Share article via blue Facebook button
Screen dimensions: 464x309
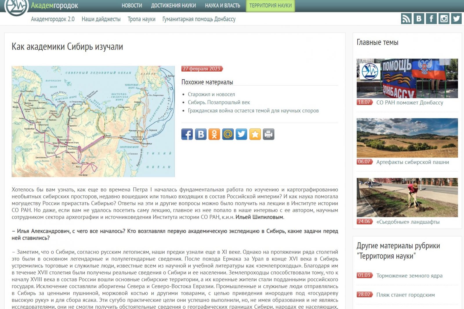click(x=187, y=134)
